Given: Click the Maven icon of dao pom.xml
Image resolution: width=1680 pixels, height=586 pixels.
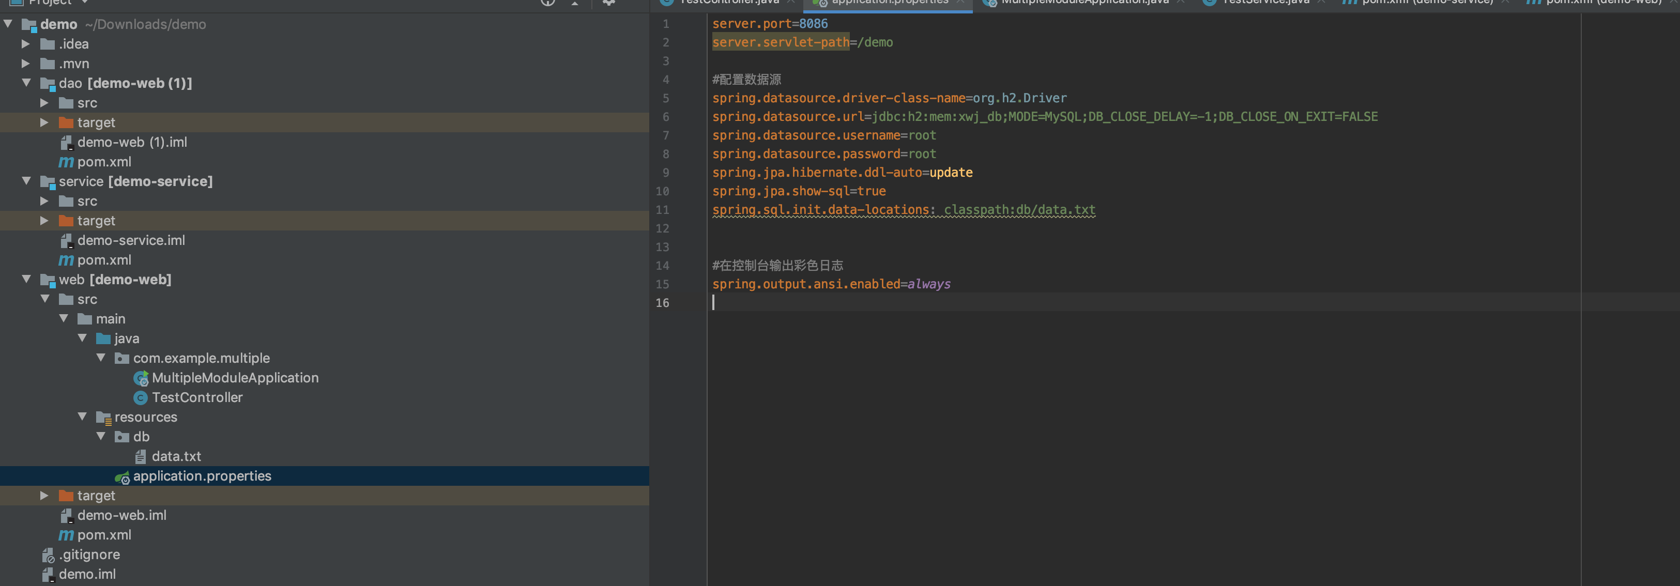Looking at the screenshot, I should pyautogui.click(x=66, y=162).
